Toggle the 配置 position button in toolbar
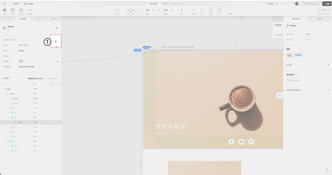Image resolution: width=332 pixels, height=175 pixels. 13,10
